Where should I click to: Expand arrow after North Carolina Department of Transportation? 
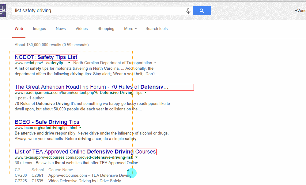click(x=155, y=63)
